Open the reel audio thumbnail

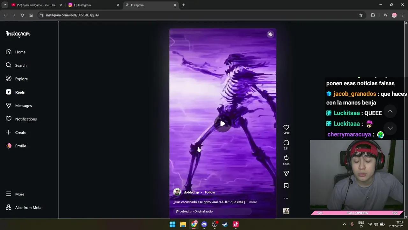(x=286, y=211)
